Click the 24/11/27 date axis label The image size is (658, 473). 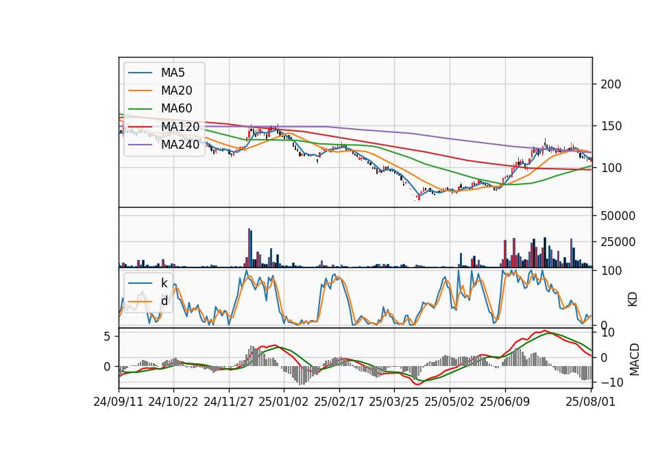pyautogui.click(x=229, y=402)
